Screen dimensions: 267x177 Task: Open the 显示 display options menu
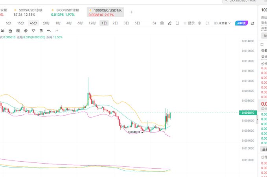pos(189,23)
